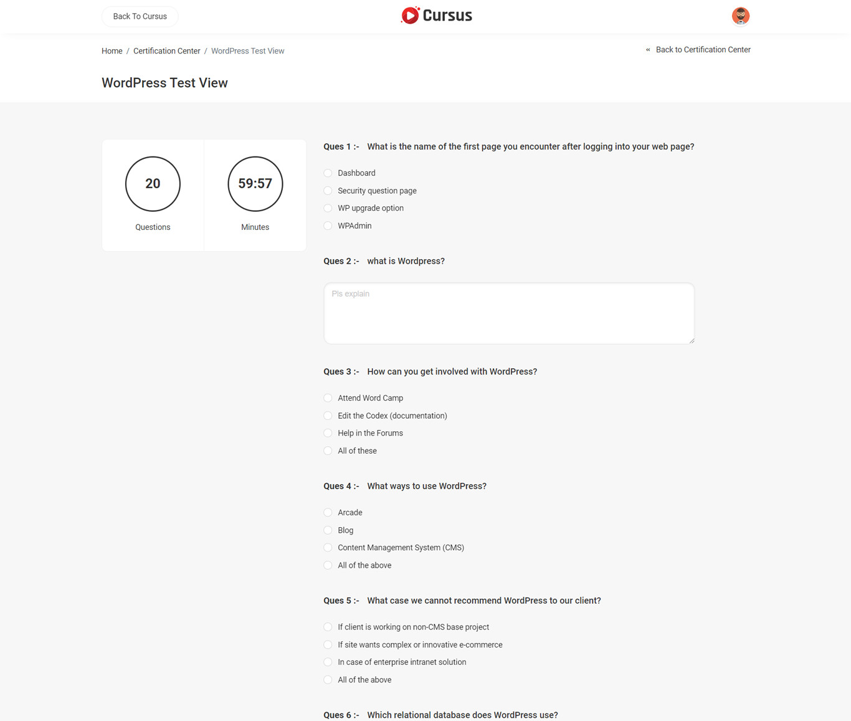The image size is (851, 721).
Task: Open Home breadcrumb link
Action: (112, 51)
